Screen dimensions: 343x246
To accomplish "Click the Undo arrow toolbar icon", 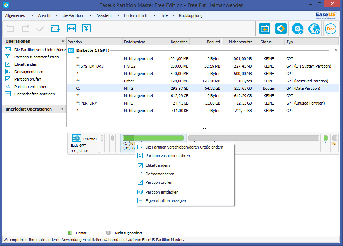I will click(x=10, y=29).
